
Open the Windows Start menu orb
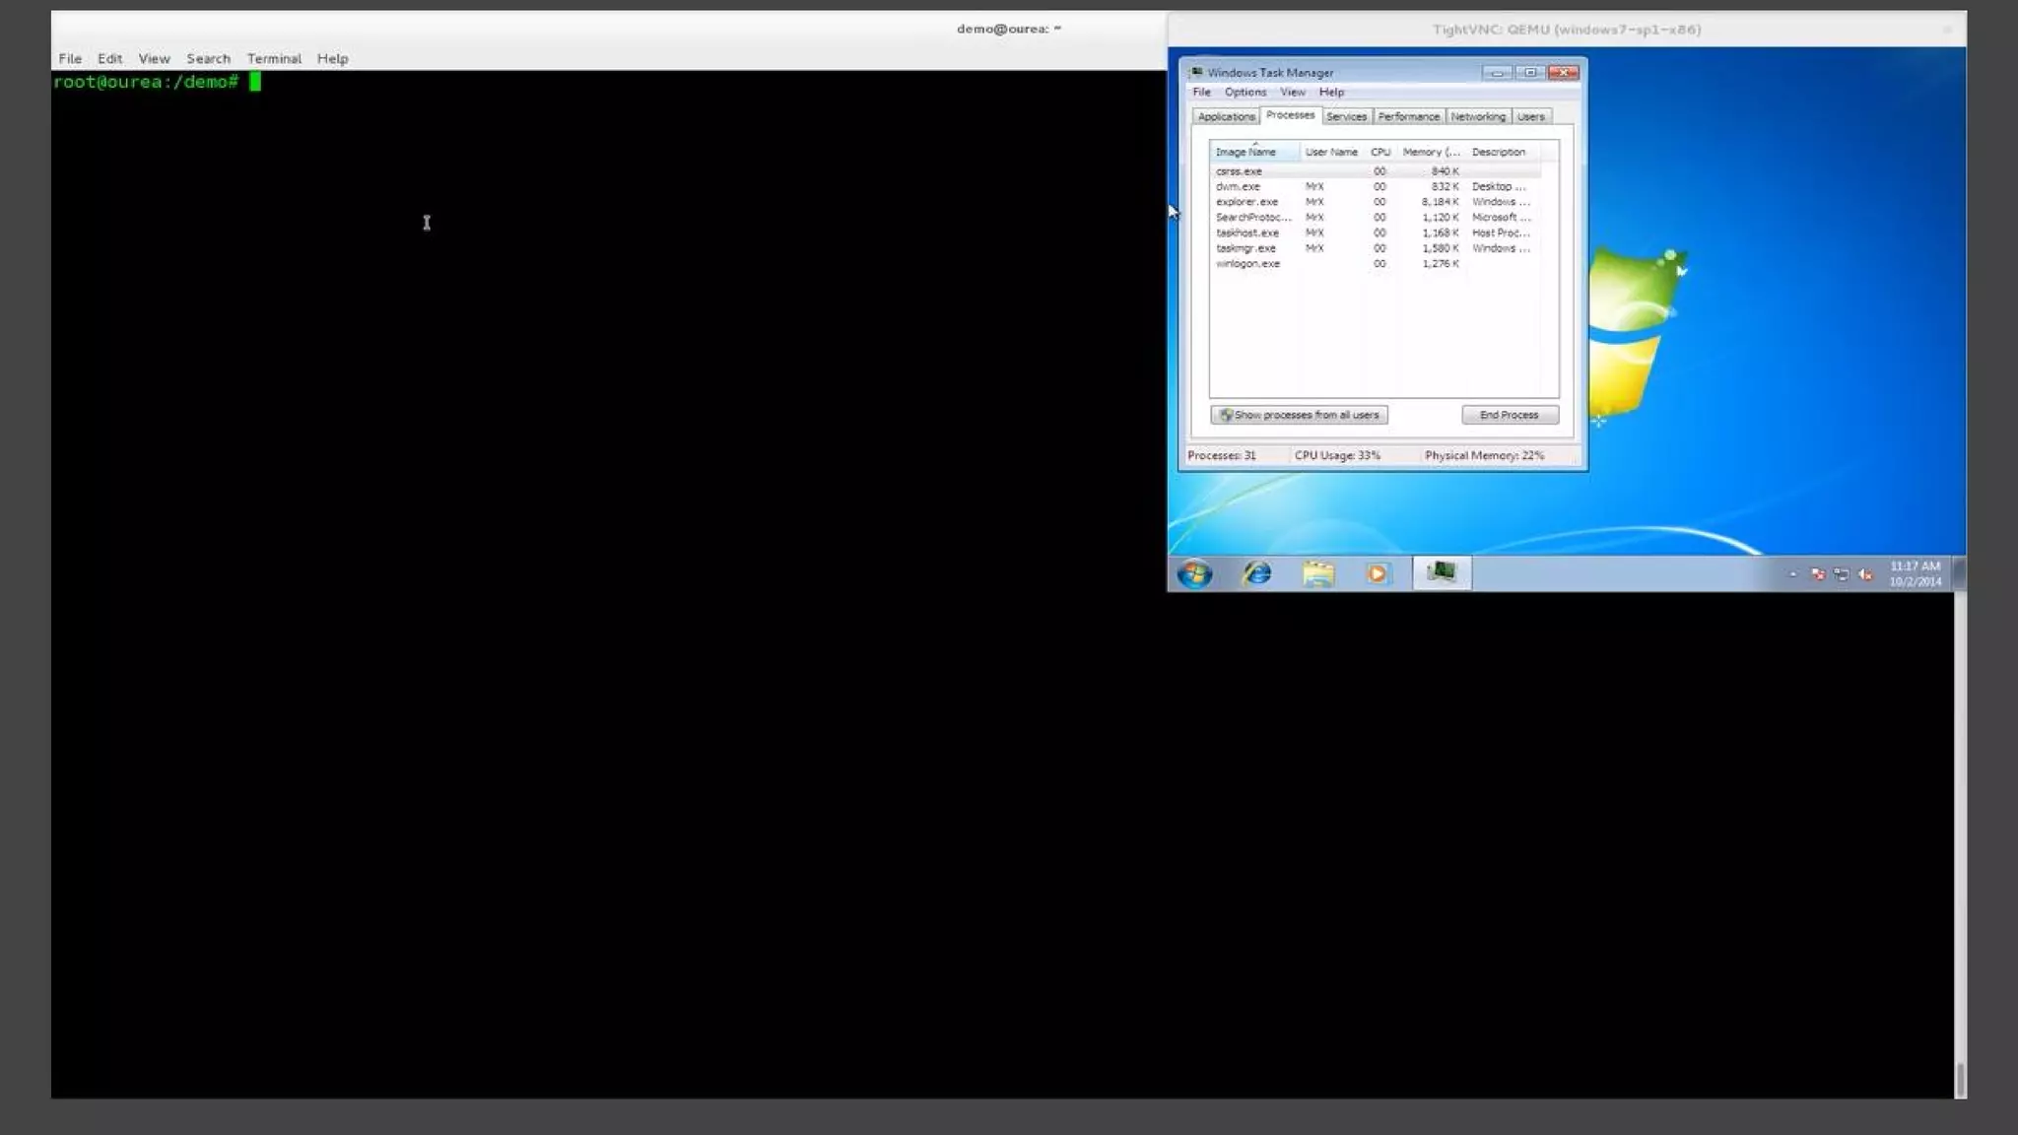pos(1194,573)
